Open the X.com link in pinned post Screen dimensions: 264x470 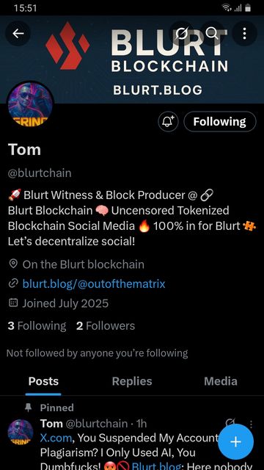[x=56, y=438]
